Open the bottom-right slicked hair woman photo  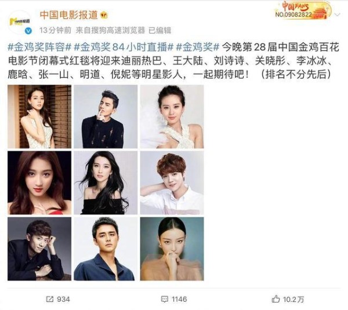coord(172,249)
